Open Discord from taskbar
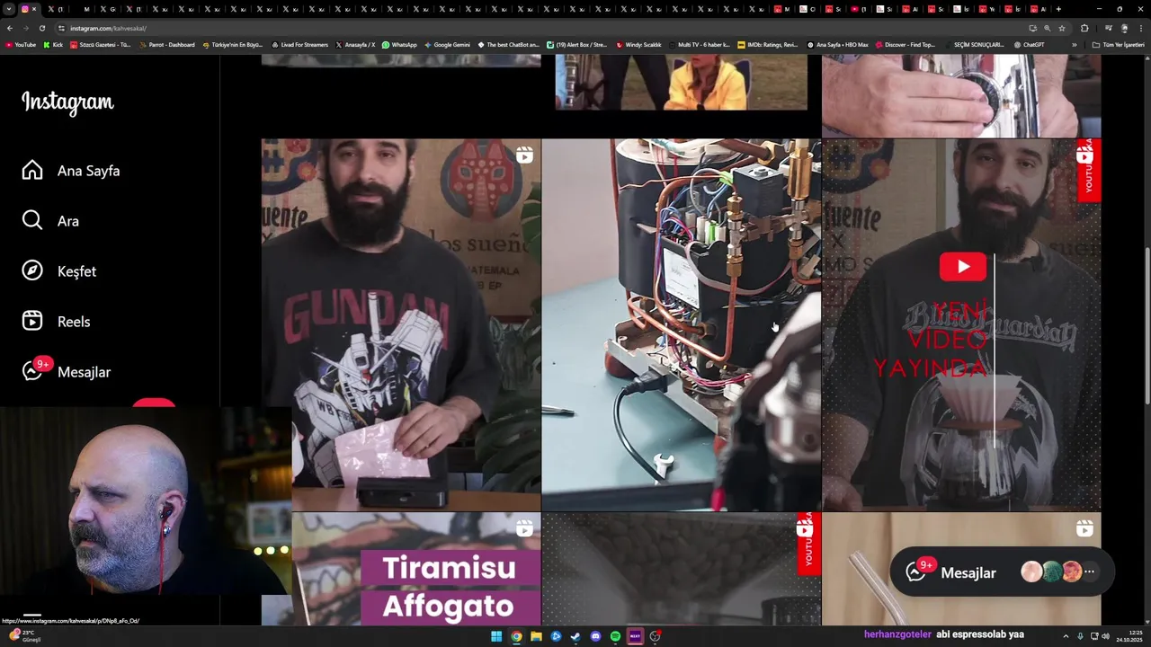This screenshot has width=1151, height=647. [595, 636]
